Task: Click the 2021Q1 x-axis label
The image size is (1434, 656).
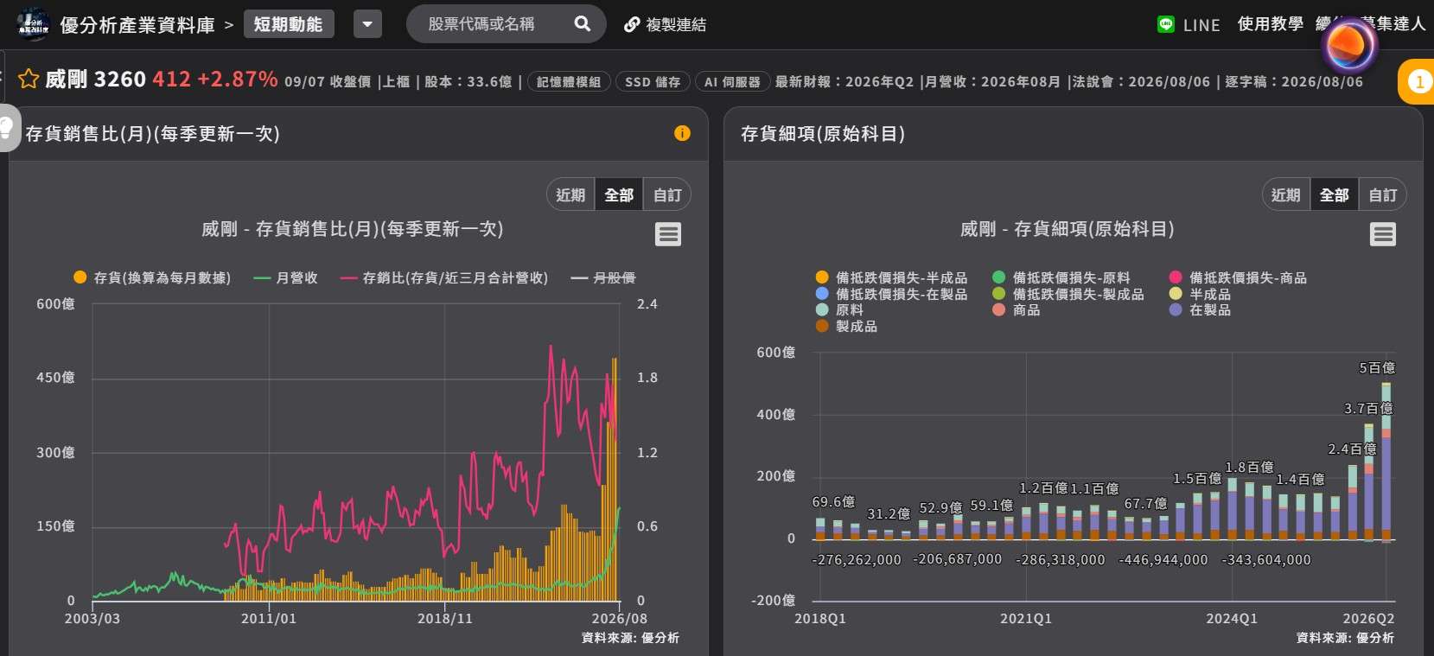Action: point(1026,619)
